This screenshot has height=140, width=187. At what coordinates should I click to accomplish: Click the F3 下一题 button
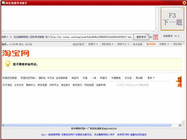click(x=172, y=19)
